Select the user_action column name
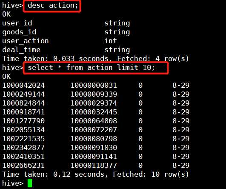The height and width of the screenshot is (189, 226). tap(26, 41)
